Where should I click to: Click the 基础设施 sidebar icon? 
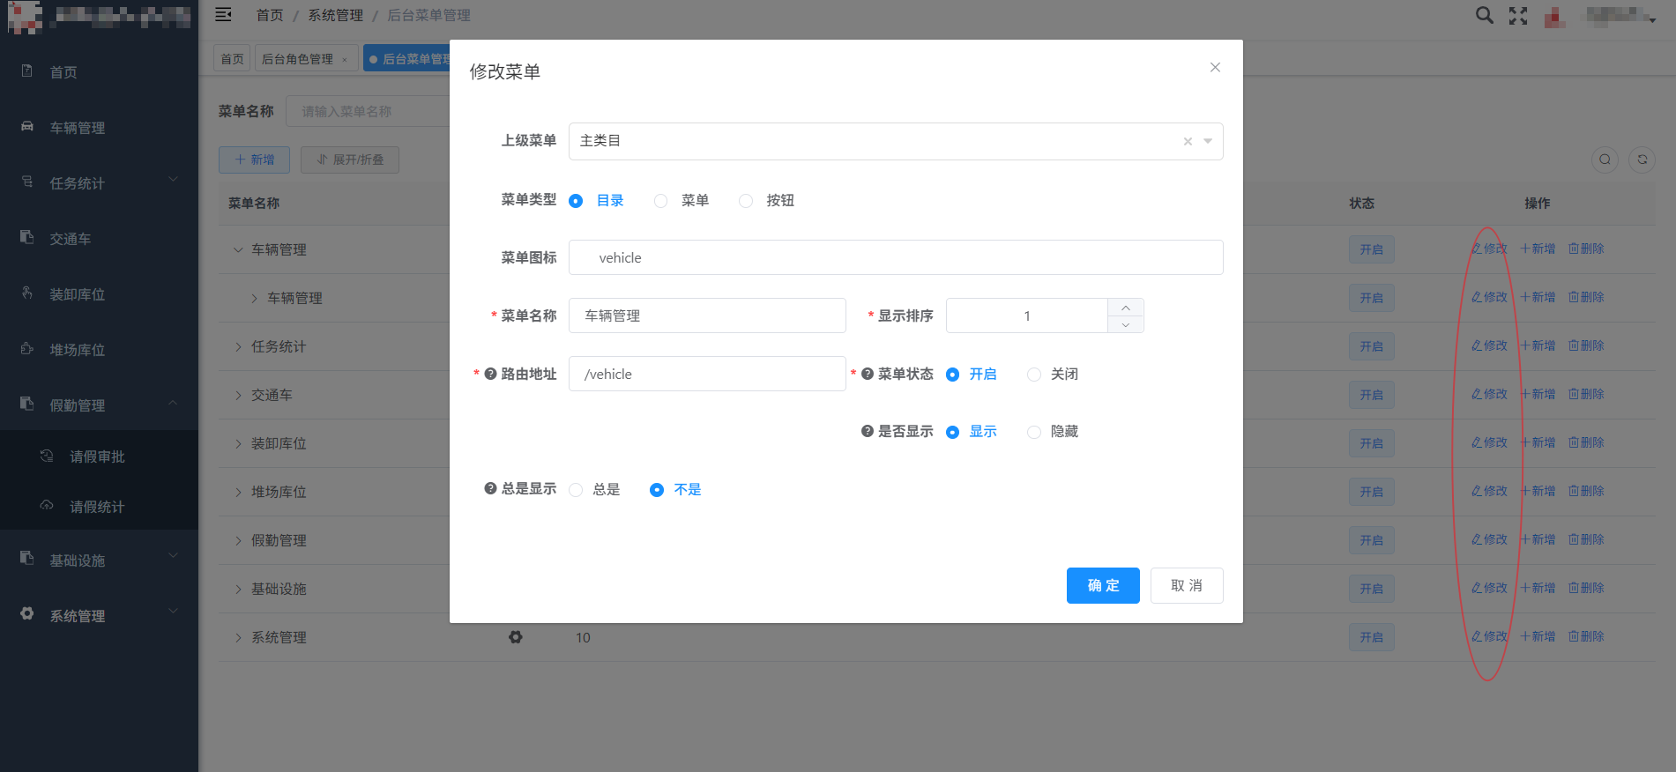[x=27, y=559]
